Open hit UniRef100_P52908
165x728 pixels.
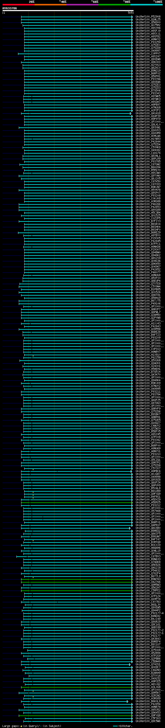tap(148, 17)
